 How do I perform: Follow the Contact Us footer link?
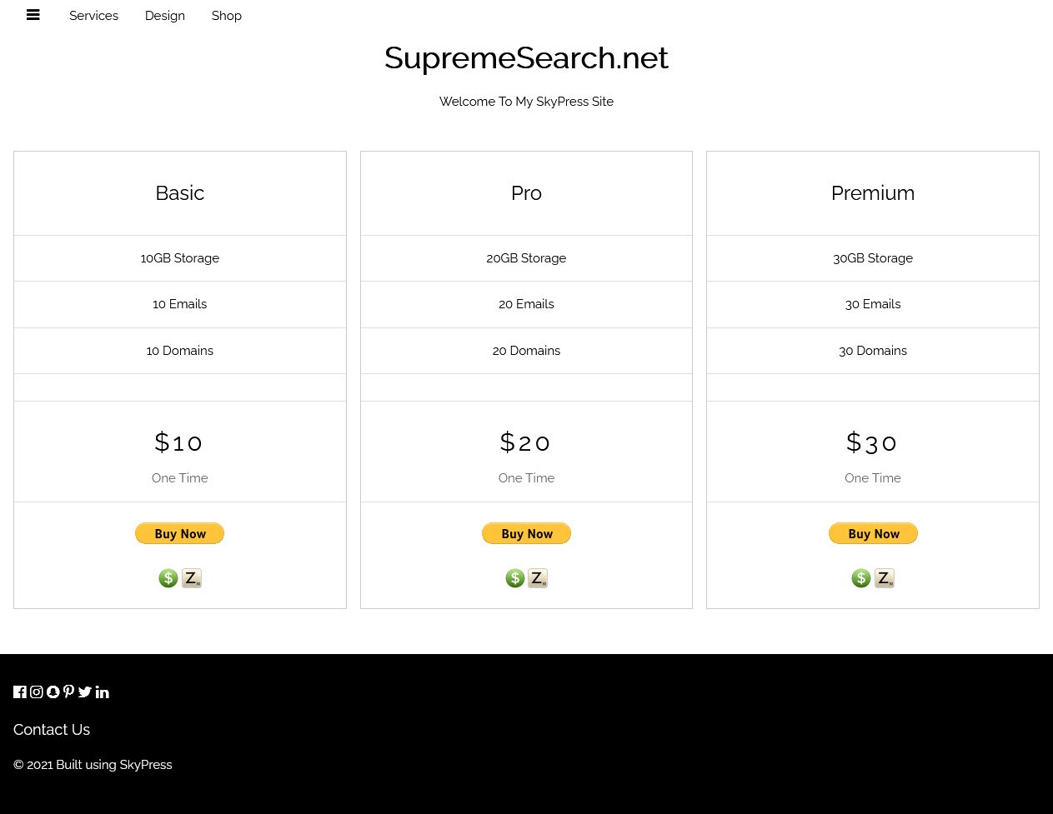[x=52, y=730]
